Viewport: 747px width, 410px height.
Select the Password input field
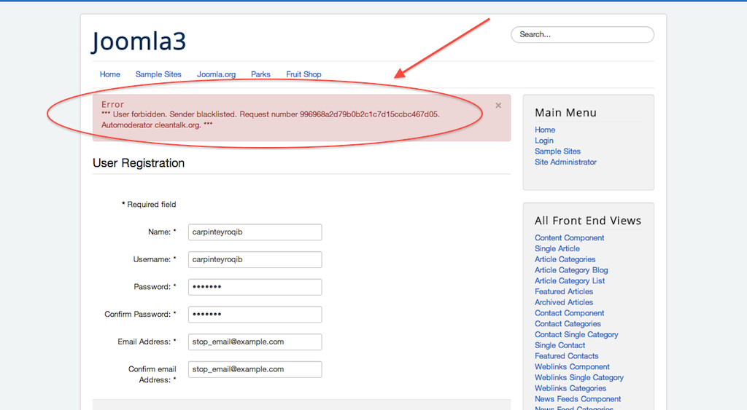point(255,287)
